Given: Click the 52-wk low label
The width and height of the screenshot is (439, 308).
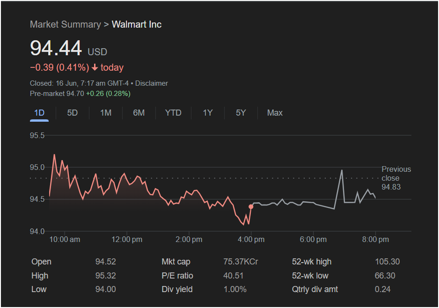Looking at the screenshot, I should coord(310,276).
